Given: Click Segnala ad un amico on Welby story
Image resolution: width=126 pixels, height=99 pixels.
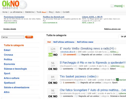Looking at the screenshot, I should [x=91, y=55].
